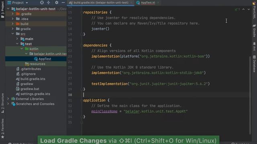The height and width of the screenshot is (144, 257).
Task: Click the locate/select opened file target icon
Action: [x=42, y=2]
